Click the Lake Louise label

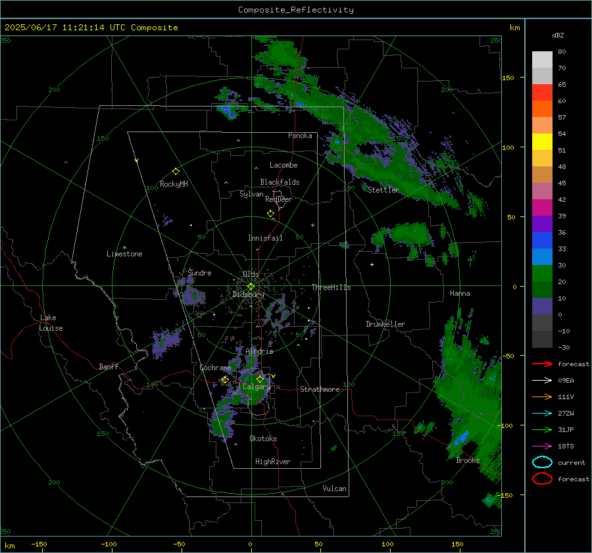(51, 323)
